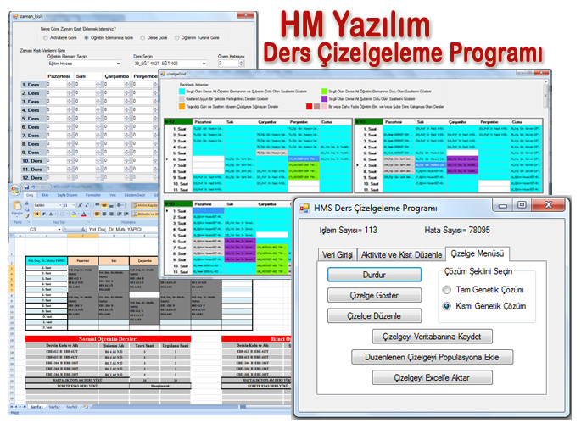Screen dimensions: 581x429
Task: Click the Cut scissors icon in Excel
Action: 27,203
